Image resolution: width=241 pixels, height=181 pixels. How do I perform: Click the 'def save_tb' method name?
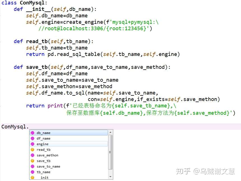point(37,67)
